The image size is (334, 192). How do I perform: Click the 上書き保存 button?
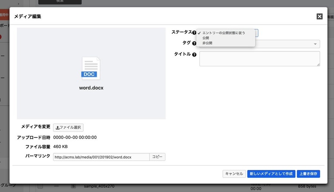click(309, 174)
